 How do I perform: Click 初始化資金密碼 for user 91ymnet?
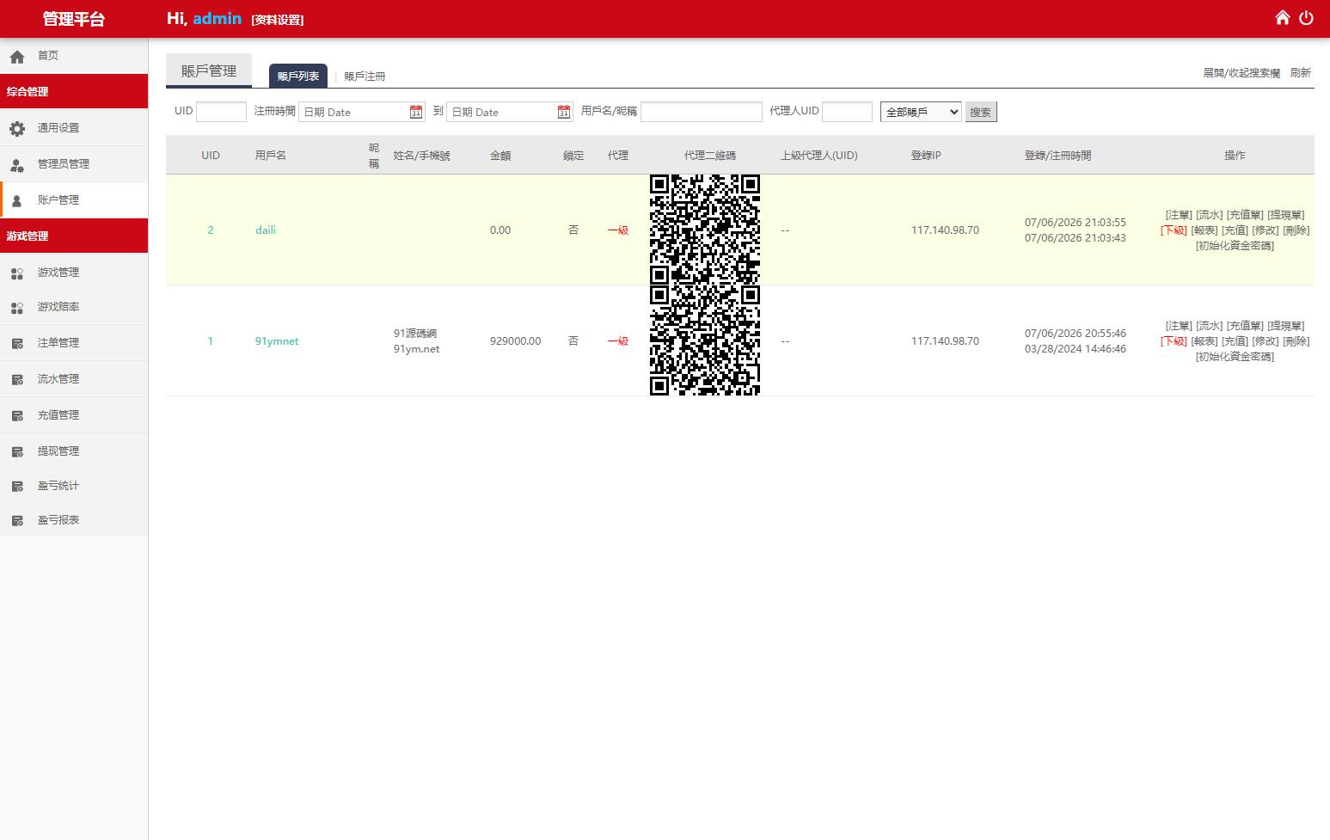[x=1235, y=357]
